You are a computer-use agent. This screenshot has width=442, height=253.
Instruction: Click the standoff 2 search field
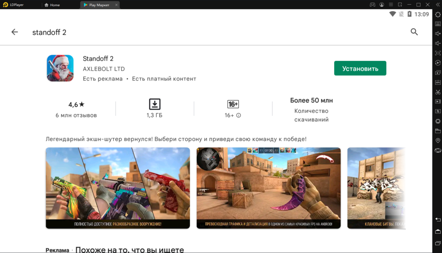point(49,32)
